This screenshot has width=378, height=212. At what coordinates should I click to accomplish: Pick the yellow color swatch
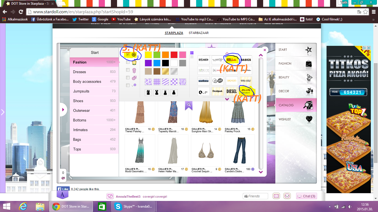tap(148, 55)
